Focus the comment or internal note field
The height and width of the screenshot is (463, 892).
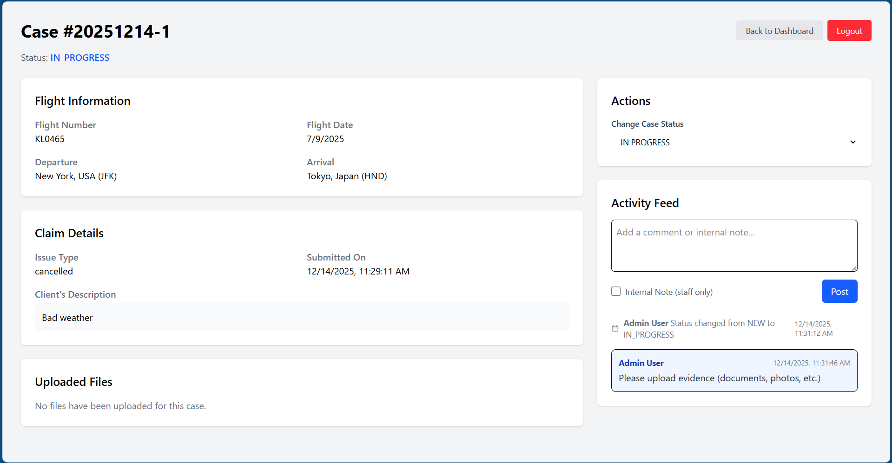click(733, 245)
